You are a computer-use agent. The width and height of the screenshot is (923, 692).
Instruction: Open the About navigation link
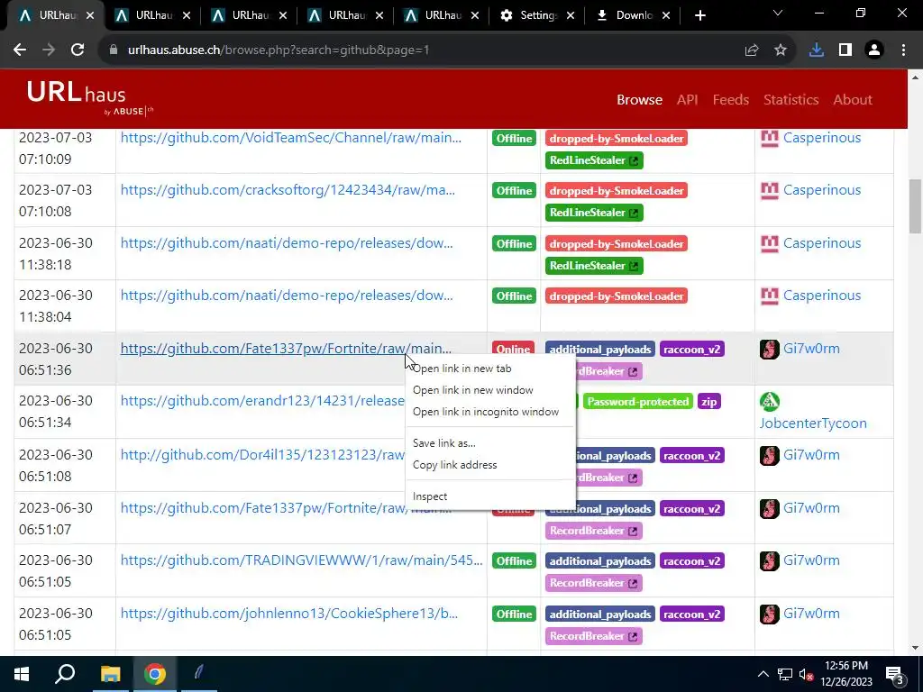coord(853,99)
